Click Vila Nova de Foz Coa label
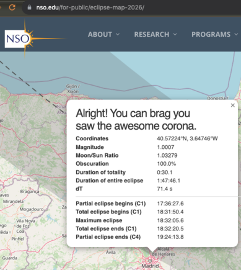 25,226
